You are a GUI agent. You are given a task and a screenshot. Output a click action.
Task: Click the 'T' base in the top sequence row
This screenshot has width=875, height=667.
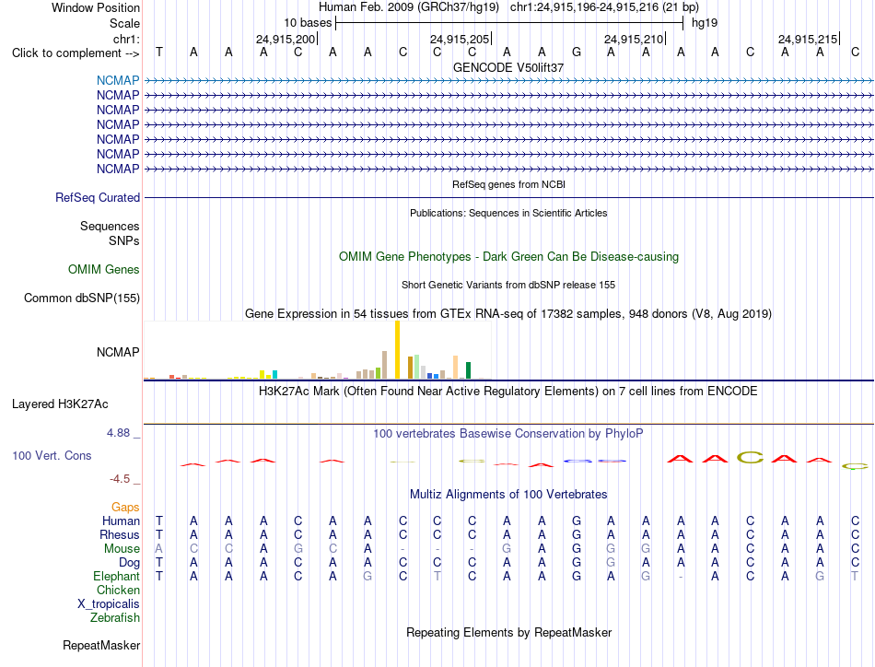pyautogui.click(x=159, y=52)
